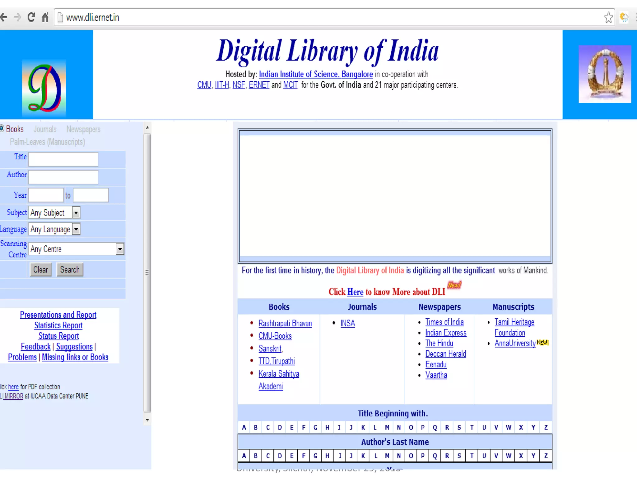Click the Title input field
The image size is (637, 477).
(x=63, y=159)
